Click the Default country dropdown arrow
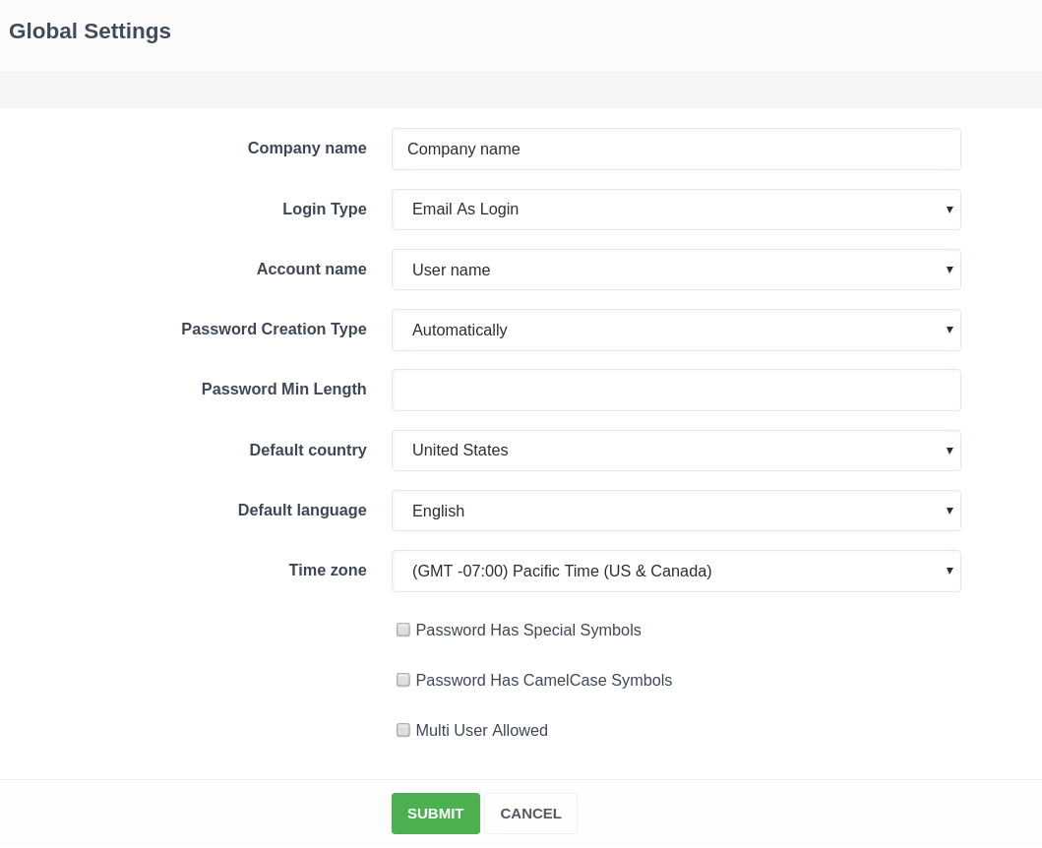The height and width of the screenshot is (848, 1042). click(x=950, y=451)
